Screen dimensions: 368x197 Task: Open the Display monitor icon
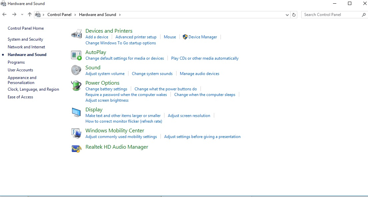(76, 112)
